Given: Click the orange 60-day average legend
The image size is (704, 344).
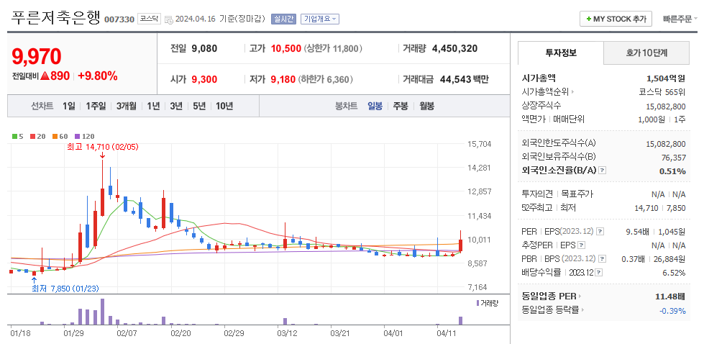Looking at the screenshot, I should (59, 136).
